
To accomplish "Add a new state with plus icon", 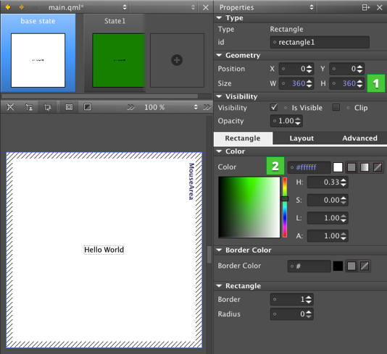I will pyautogui.click(x=177, y=60).
